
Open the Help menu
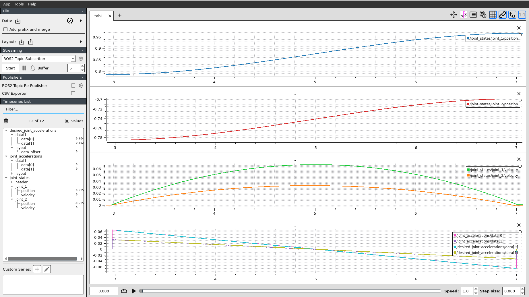32,4
